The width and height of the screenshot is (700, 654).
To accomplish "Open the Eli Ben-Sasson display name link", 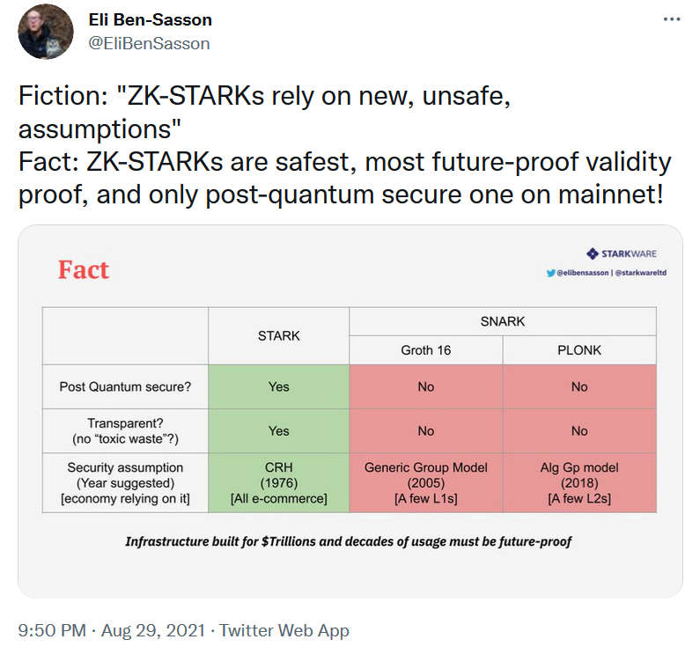I will pos(151,19).
